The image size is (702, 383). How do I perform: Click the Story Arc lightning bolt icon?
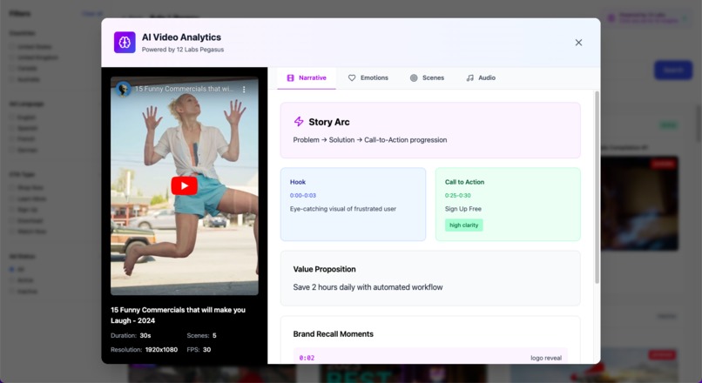coord(299,121)
